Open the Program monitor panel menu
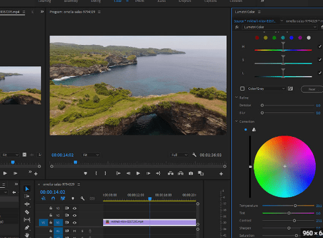Screen dimensions: 323x238 tap(99, 12)
